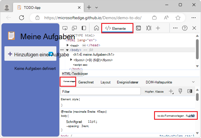Switch to the DOM-Haltepunkte tab
This screenshot has width=201, height=138.
[159, 82]
